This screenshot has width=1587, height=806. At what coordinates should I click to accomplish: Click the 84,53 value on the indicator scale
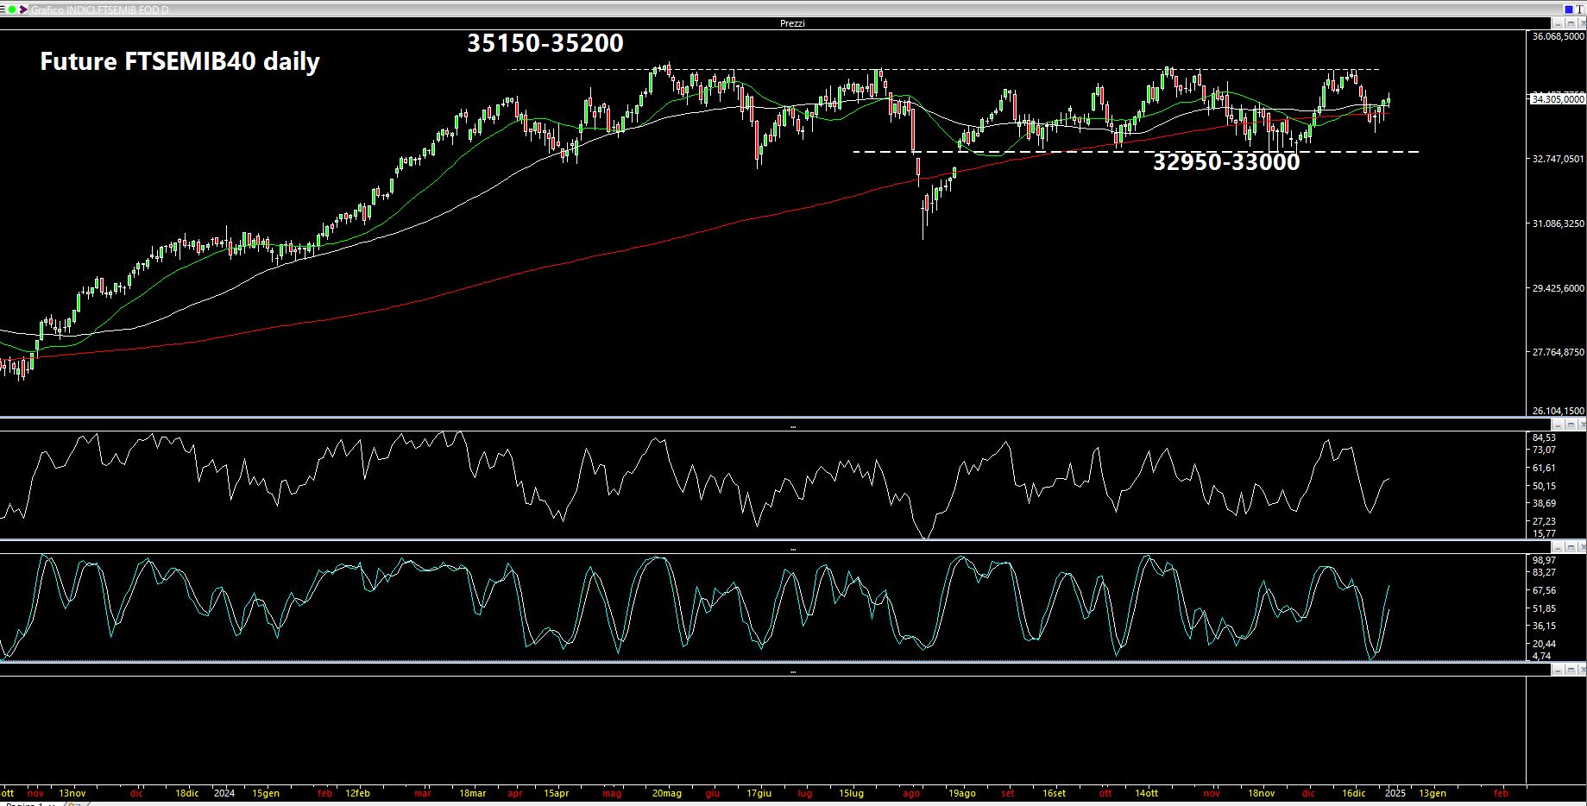coord(1544,438)
